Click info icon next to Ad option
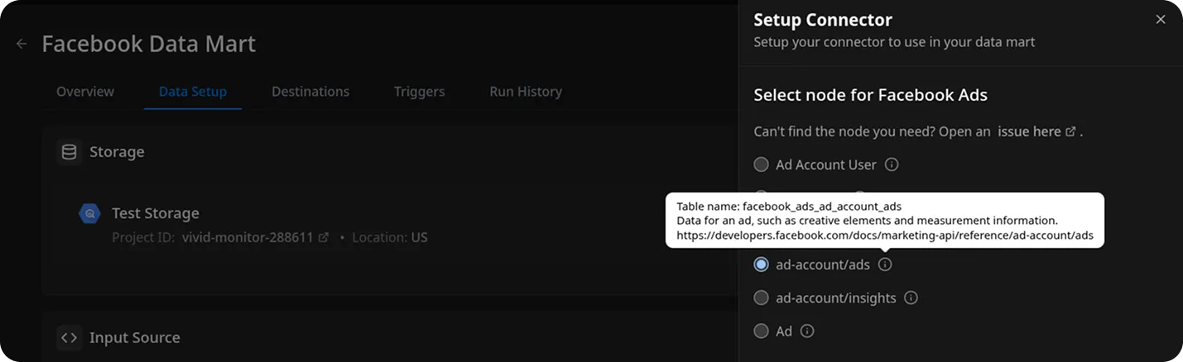The image size is (1183, 362). tap(807, 331)
